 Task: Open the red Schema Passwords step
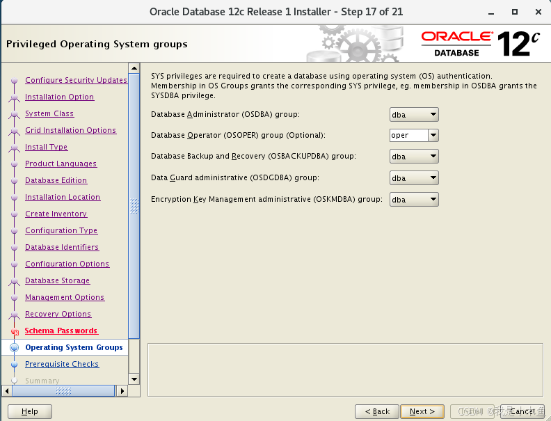coord(61,331)
